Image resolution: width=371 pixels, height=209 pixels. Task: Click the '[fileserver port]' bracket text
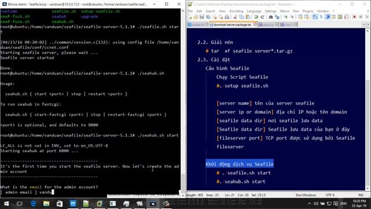point(239,138)
